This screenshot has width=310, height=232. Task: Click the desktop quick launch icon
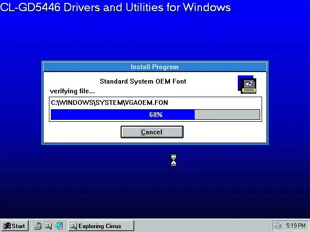59,226
